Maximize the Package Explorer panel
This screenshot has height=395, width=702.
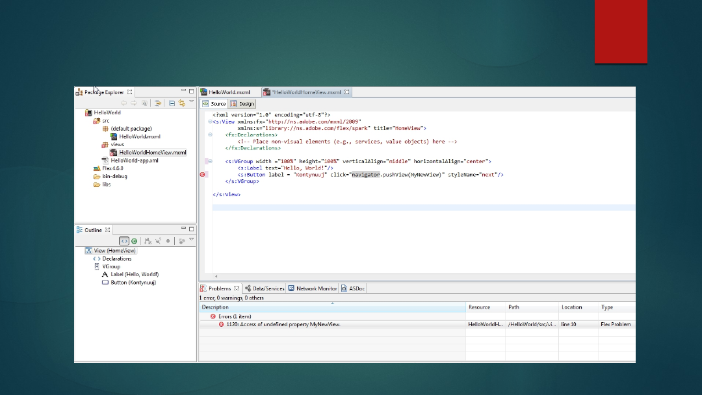[191, 92]
